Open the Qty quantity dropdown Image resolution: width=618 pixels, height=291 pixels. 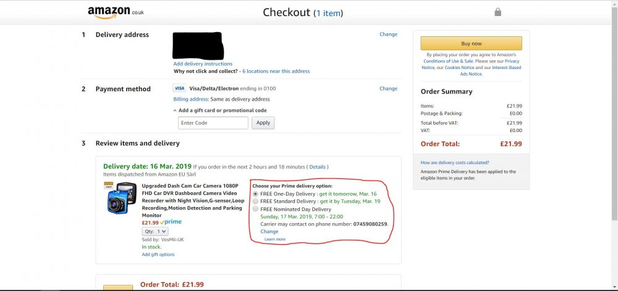(x=155, y=232)
